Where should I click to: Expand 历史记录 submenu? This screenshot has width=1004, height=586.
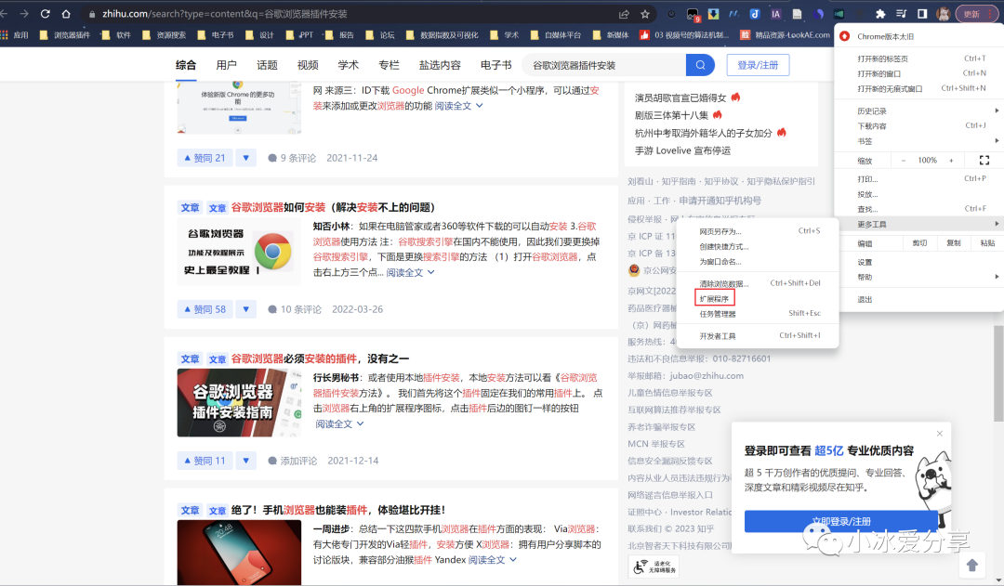[x=918, y=111]
